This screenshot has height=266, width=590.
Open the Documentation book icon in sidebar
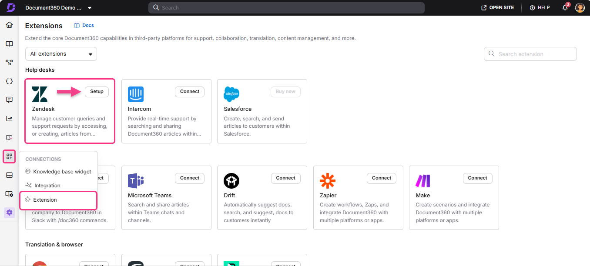9,43
